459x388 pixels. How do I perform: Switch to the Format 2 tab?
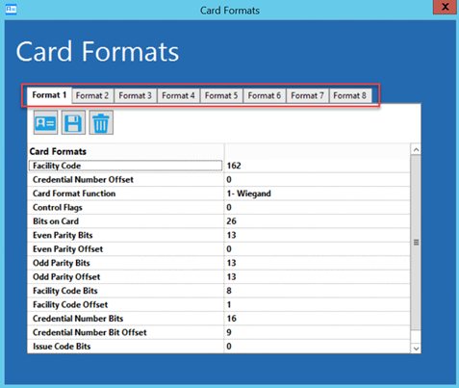(92, 95)
